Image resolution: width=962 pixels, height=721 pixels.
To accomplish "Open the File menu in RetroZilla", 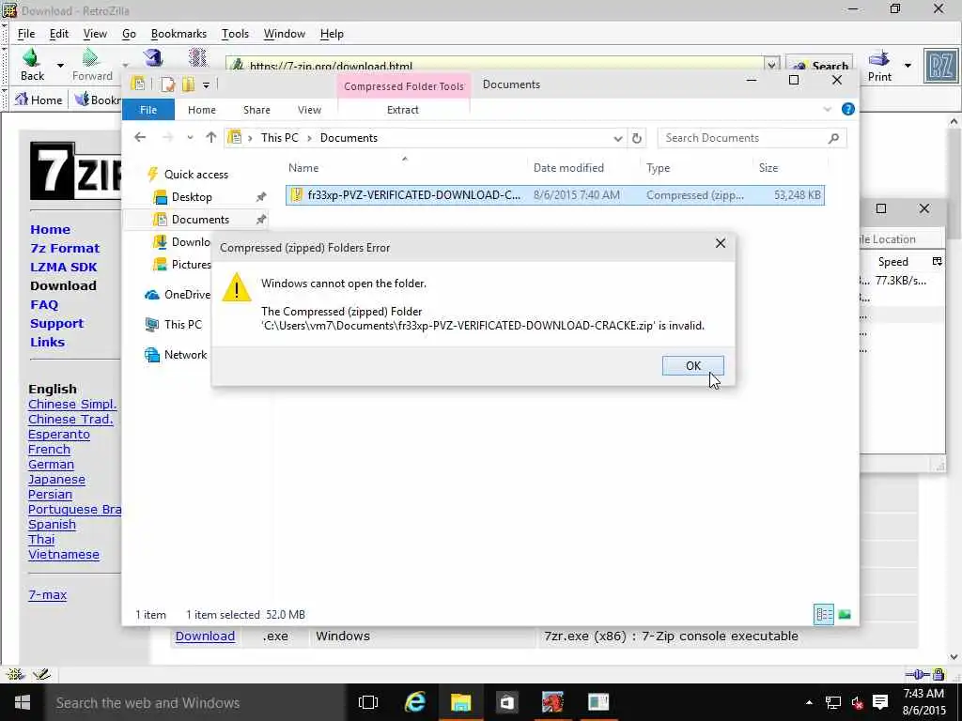I will 25,34.
